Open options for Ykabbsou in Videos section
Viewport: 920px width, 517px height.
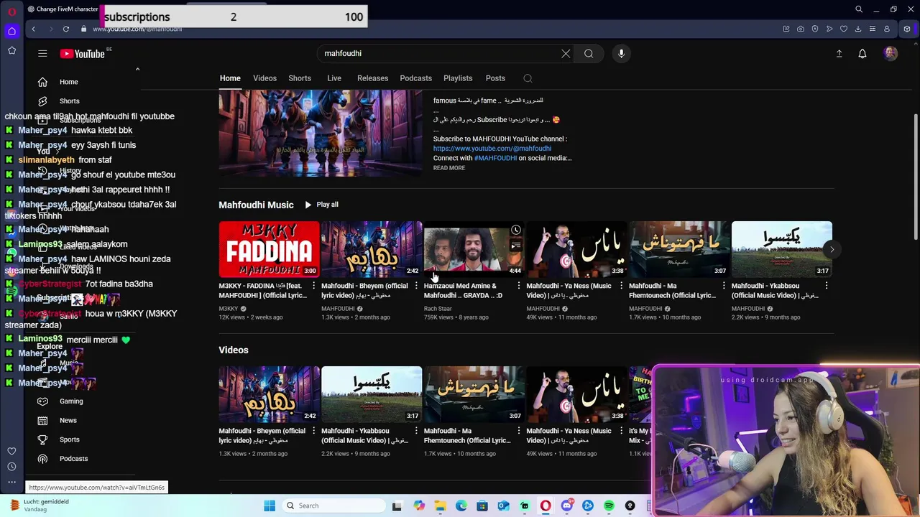click(x=416, y=431)
